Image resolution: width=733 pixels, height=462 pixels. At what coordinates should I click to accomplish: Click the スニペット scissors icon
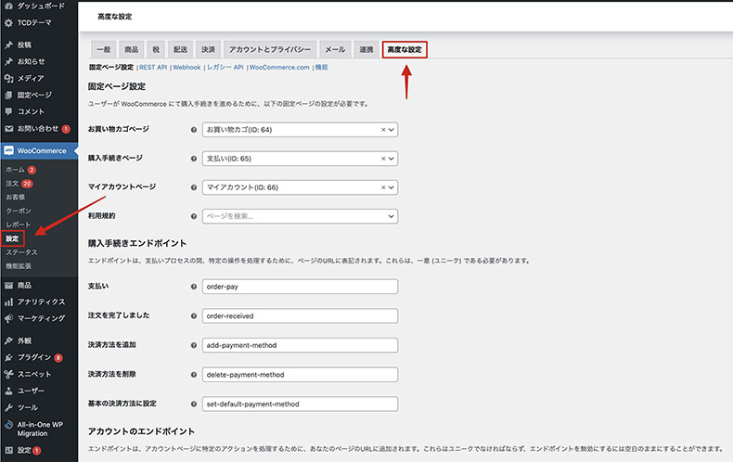coord(8,374)
